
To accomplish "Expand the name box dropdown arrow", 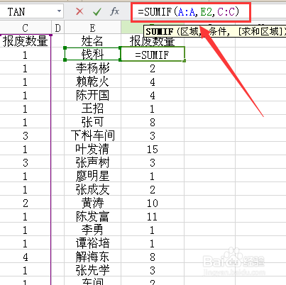I will click(59, 11).
